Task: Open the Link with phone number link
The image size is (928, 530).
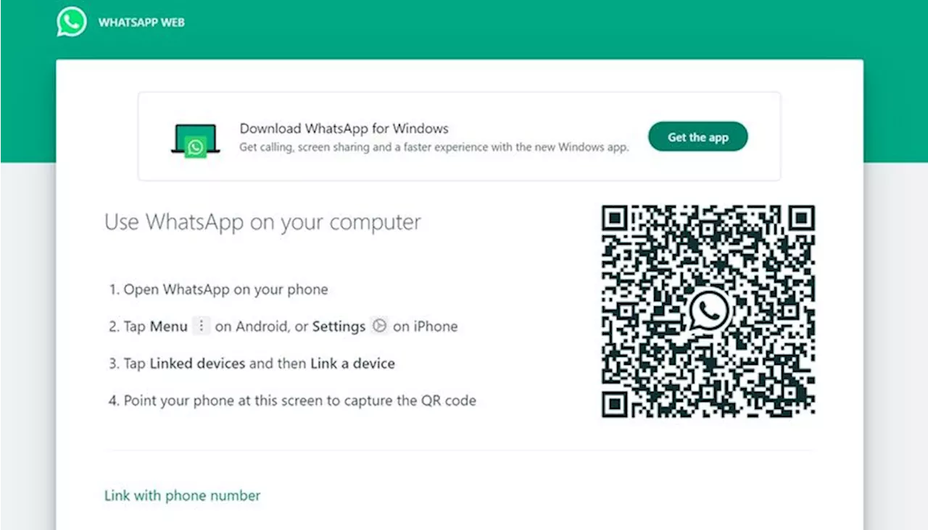Action: point(182,496)
